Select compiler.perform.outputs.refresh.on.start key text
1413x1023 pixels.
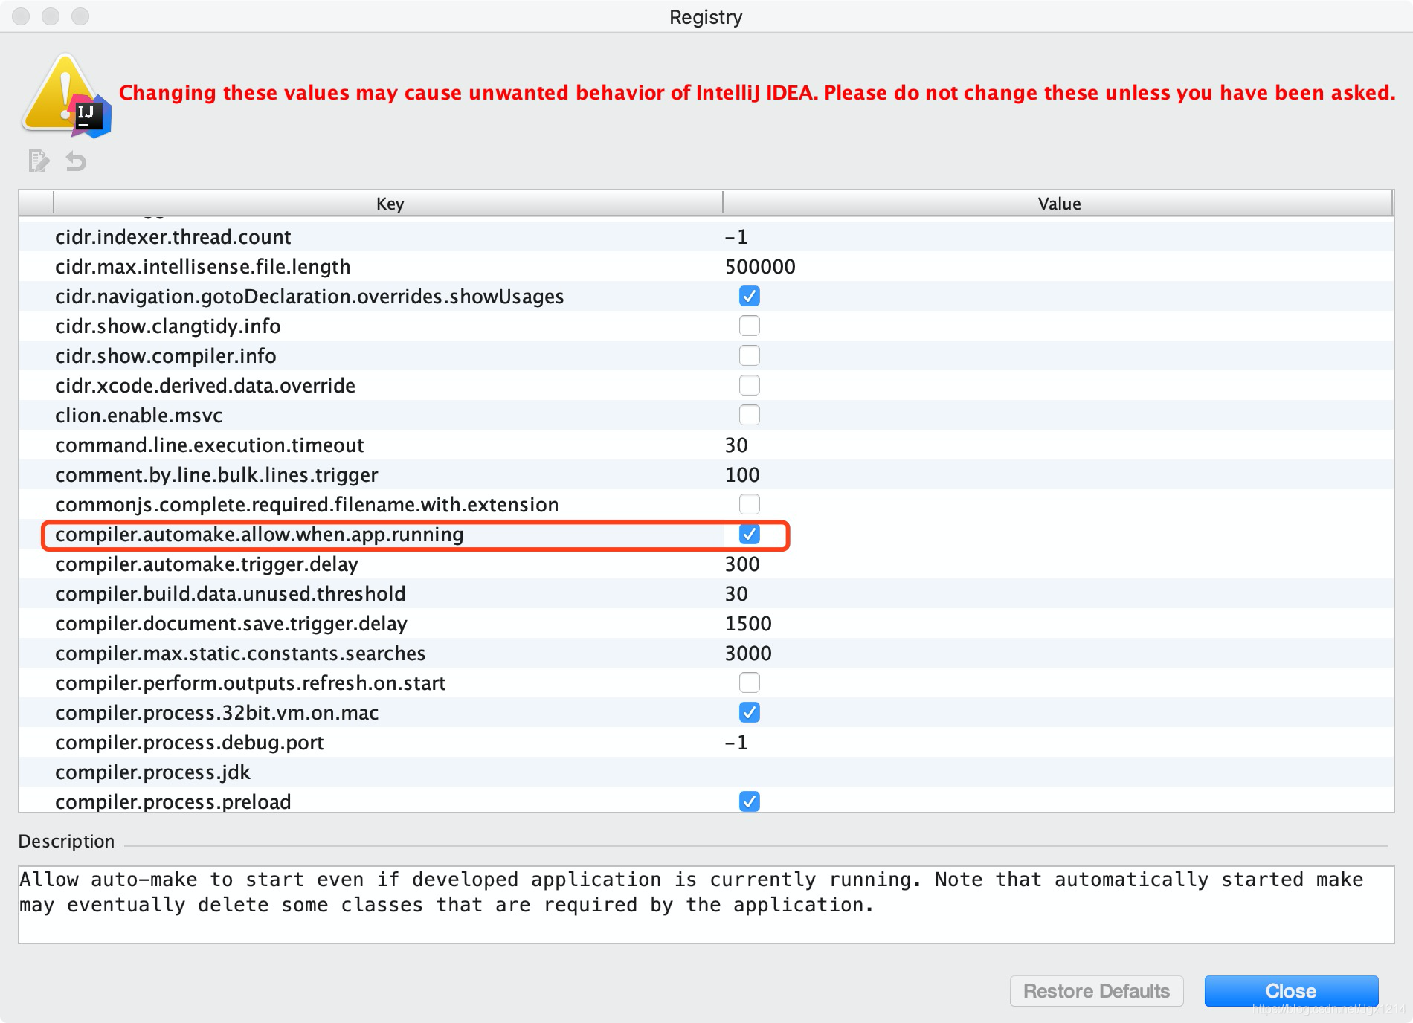pos(250,682)
